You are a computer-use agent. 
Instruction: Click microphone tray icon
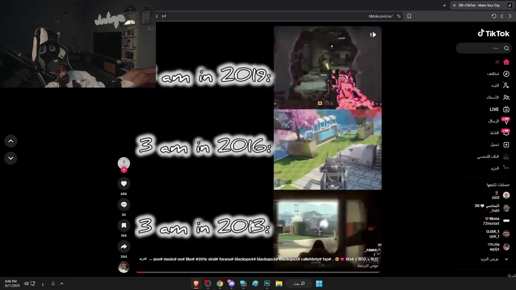[x=53, y=284]
